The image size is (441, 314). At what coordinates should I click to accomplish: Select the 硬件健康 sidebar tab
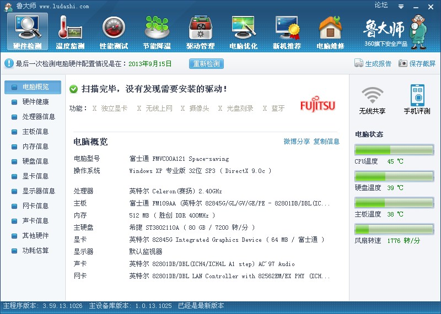click(x=33, y=102)
